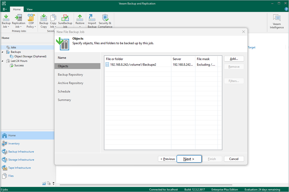Open the Home view in sidebar
This screenshot has width=289, height=192.
click(x=28, y=135)
